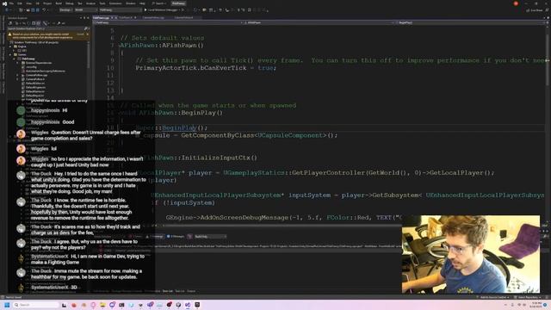Switch to the Task List bottom tab
This screenshot has height=310, width=551.
click(x=180, y=291)
